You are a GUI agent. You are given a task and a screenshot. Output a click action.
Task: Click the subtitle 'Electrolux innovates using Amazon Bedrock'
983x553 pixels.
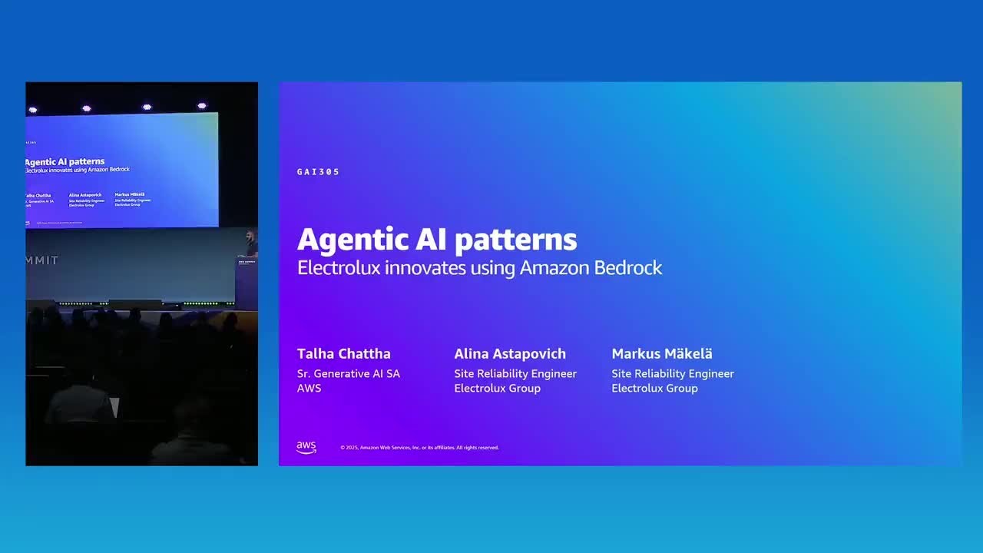point(479,268)
